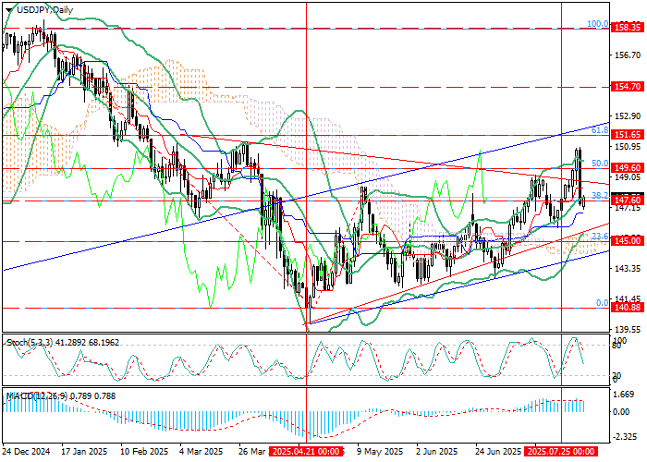
Task: Click the 139.55 price scale value
Action: (x=629, y=330)
